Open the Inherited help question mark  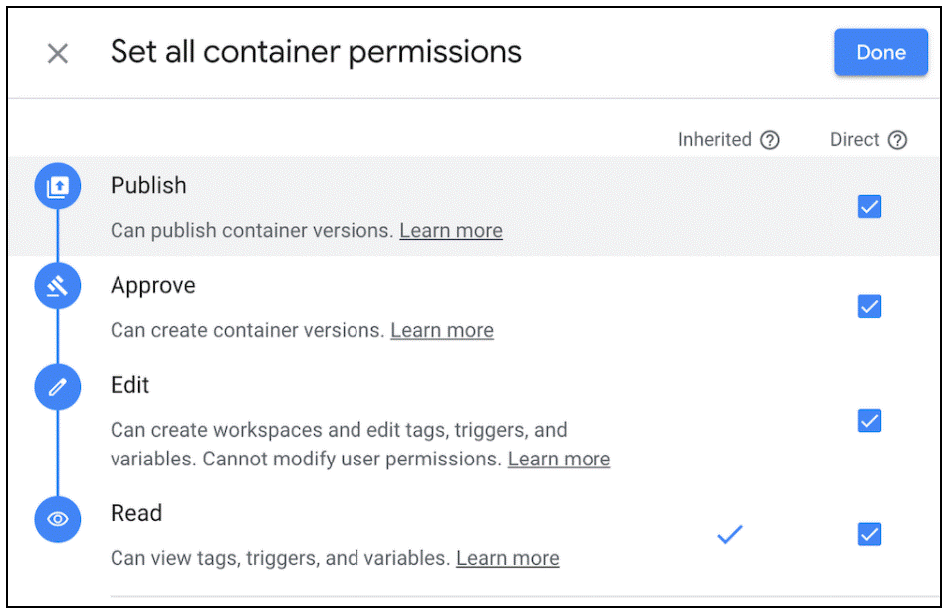point(770,140)
